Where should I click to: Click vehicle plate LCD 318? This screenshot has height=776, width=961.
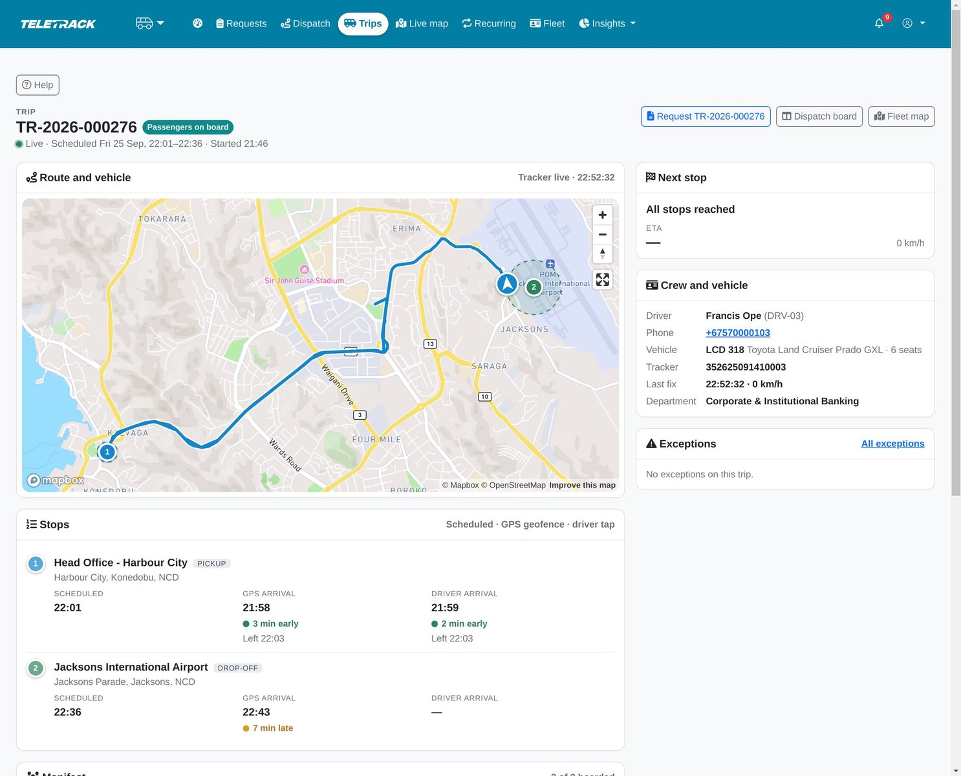(725, 350)
